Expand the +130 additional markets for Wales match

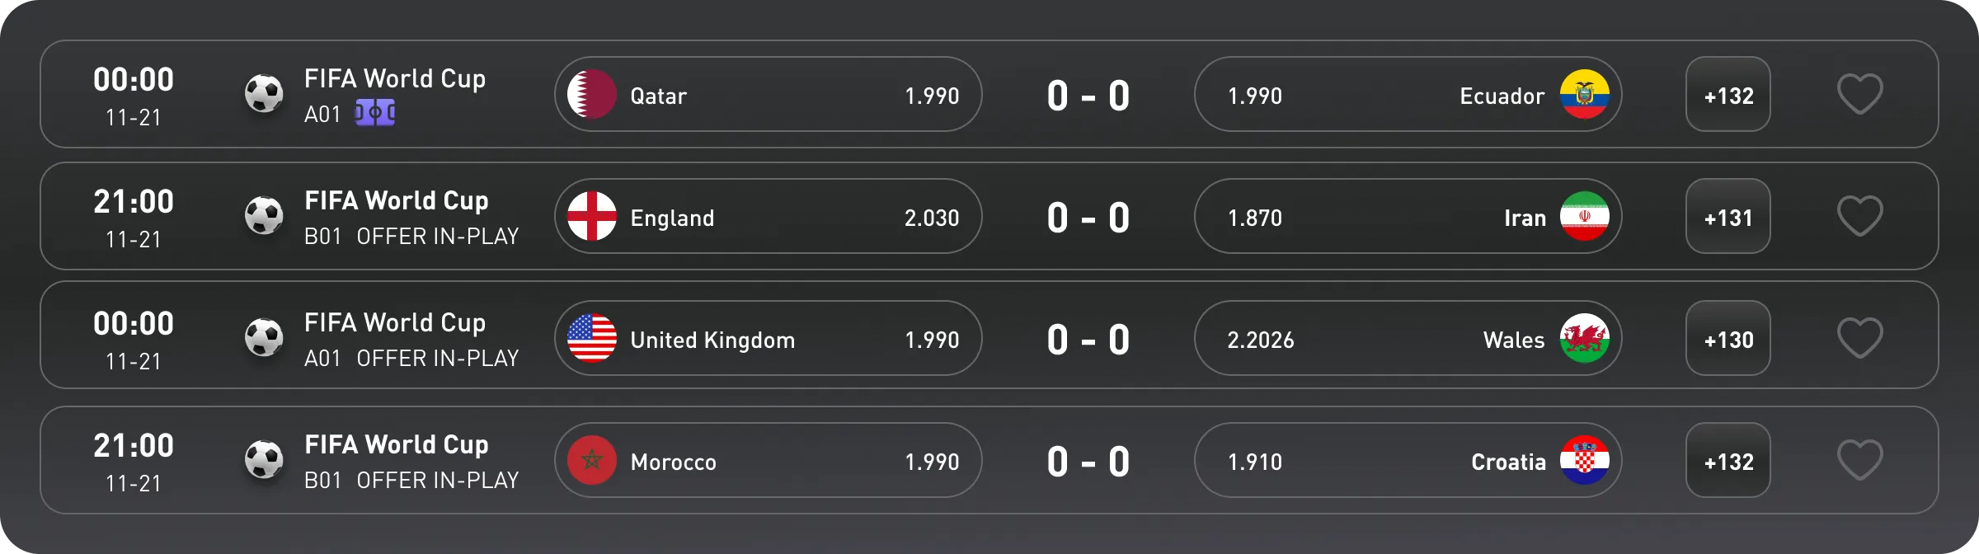click(x=1728, y=338)
